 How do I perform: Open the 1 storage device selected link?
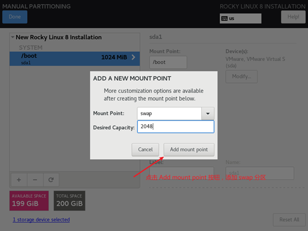(x=41, y=220)
